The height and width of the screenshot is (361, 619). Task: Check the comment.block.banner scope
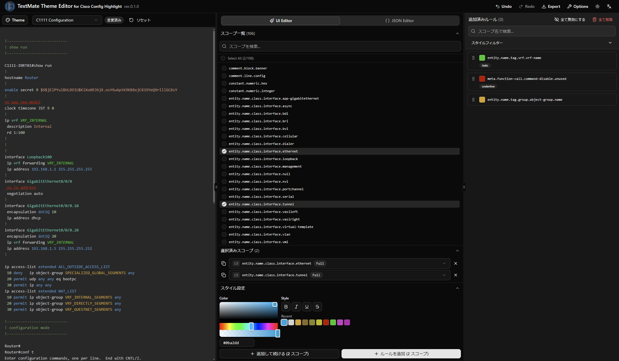(224, 68)
